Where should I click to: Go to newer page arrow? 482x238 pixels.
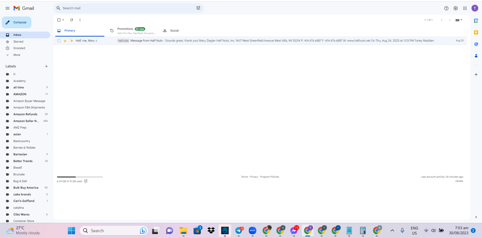point(442,20)
